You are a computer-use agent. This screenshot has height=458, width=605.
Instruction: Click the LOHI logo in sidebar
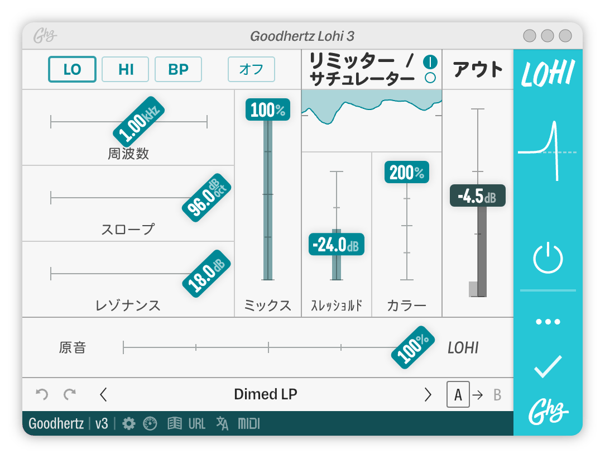click(548, 73)
